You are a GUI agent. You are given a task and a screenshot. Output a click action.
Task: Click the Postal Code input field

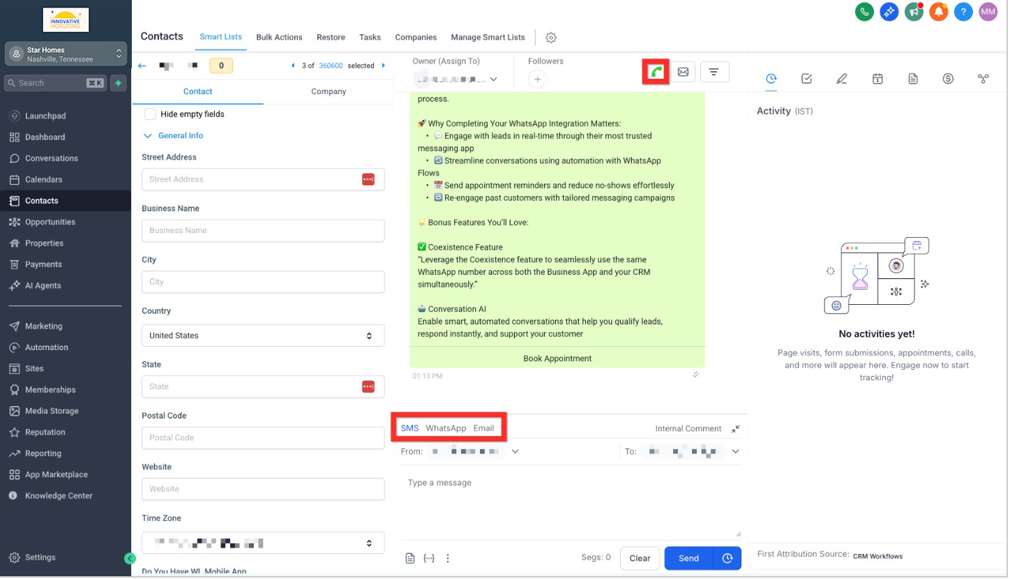click(x=263, y=438)
